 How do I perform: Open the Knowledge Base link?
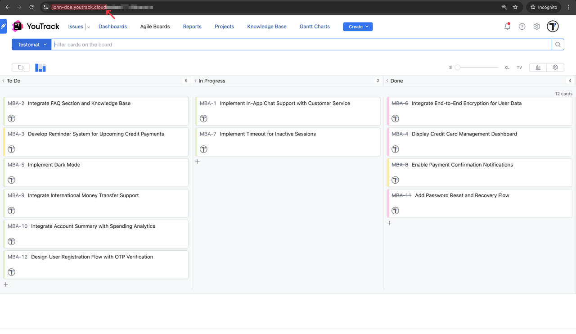click(x=266, y=27)
